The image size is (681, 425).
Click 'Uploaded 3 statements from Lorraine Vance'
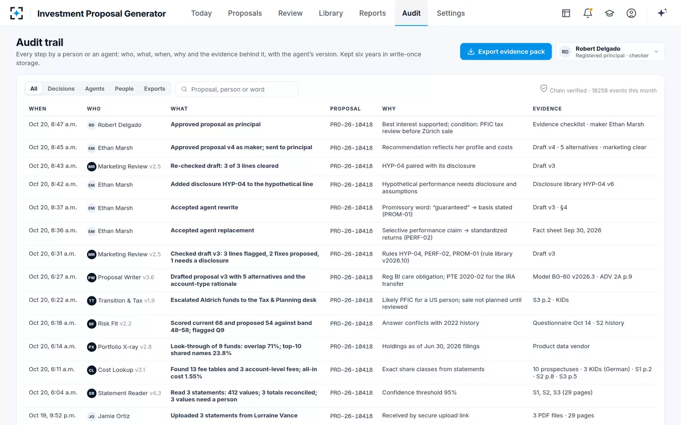[234, 416]
